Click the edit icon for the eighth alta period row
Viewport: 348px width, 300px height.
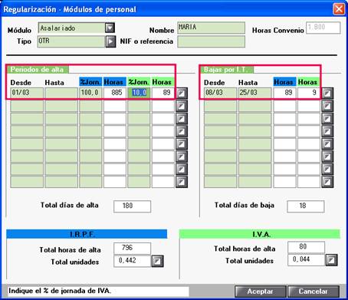pos(182,182)
